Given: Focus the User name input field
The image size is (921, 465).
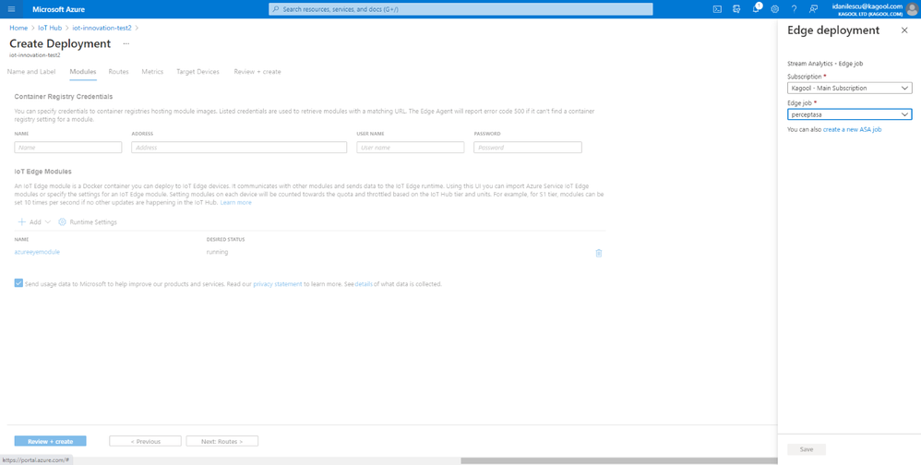Looking at the screenshot, I should (410, 148).
